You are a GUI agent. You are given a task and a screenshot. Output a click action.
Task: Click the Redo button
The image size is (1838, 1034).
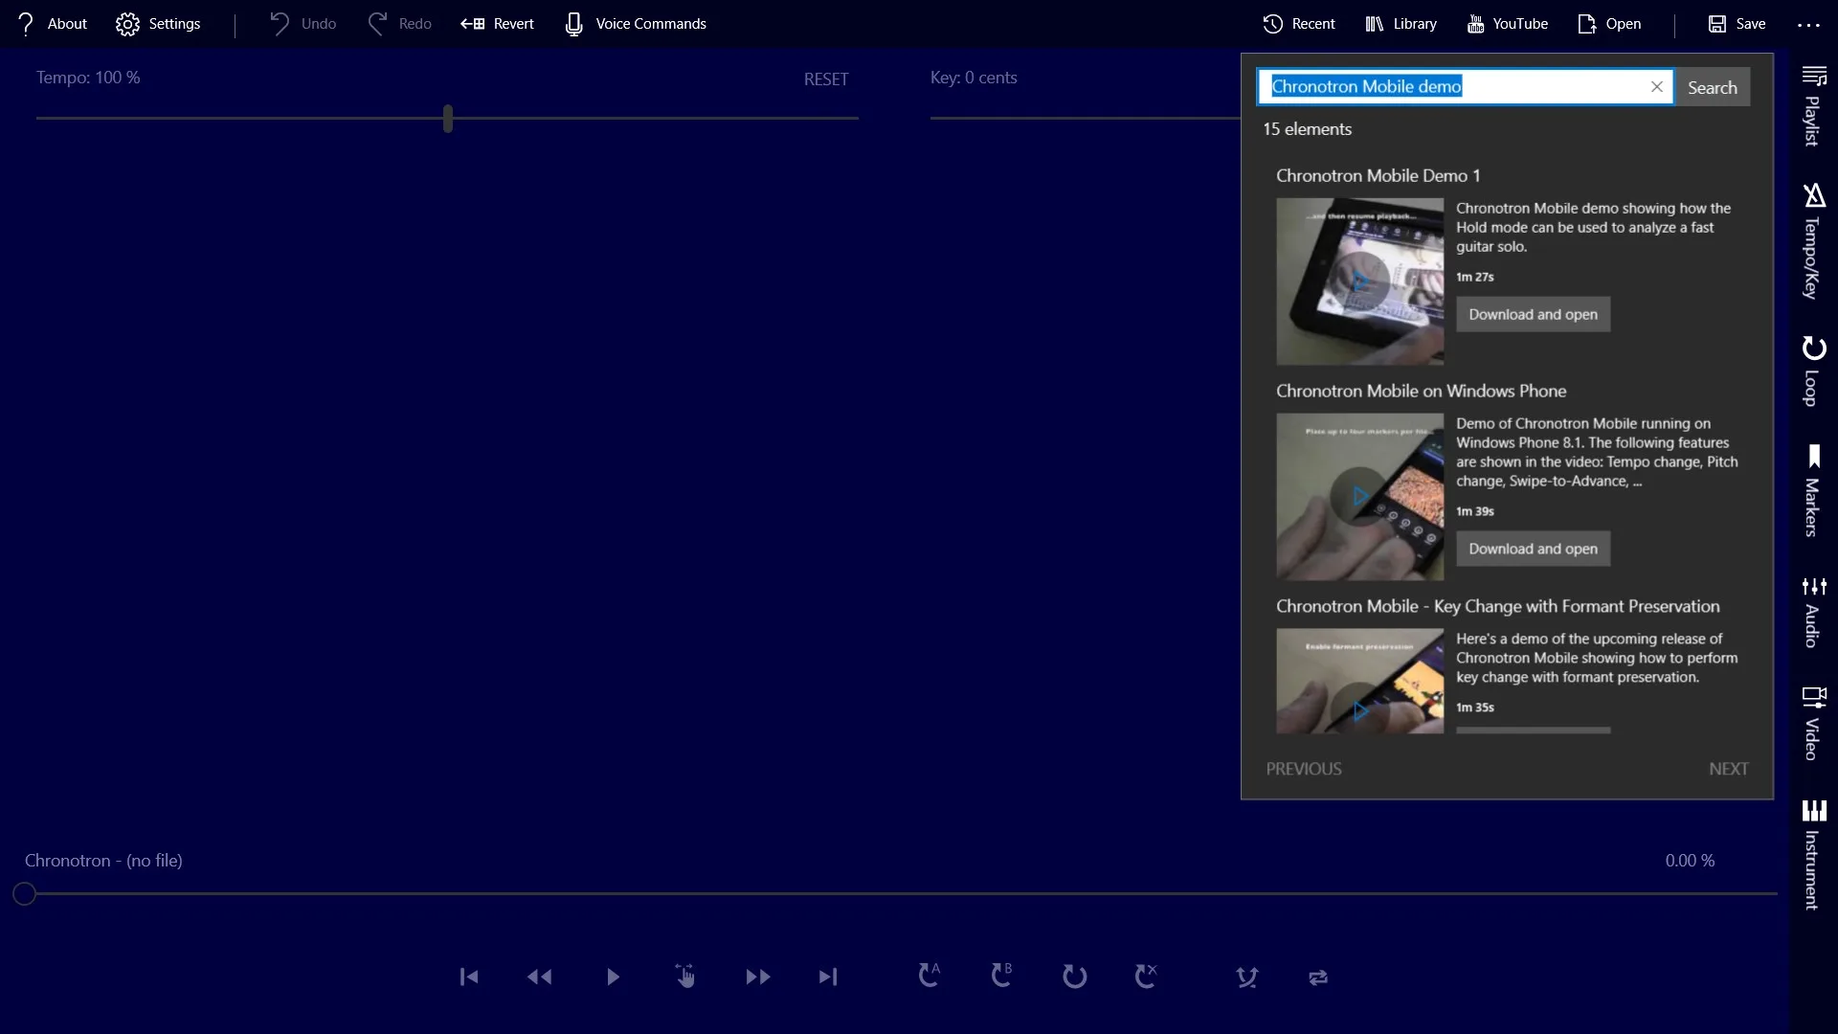400,24
